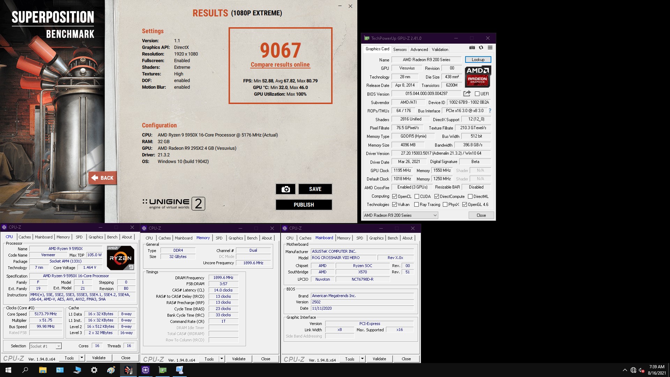Toggle the UEFI checkbox in GPU-Z
The height and width of the screenshot is (377, 670).
tap(477, 94)
